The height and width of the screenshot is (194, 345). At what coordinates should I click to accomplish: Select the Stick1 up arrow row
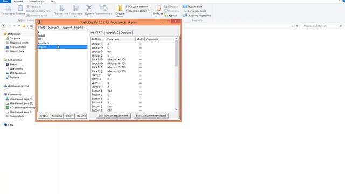[x=133, y=52]
